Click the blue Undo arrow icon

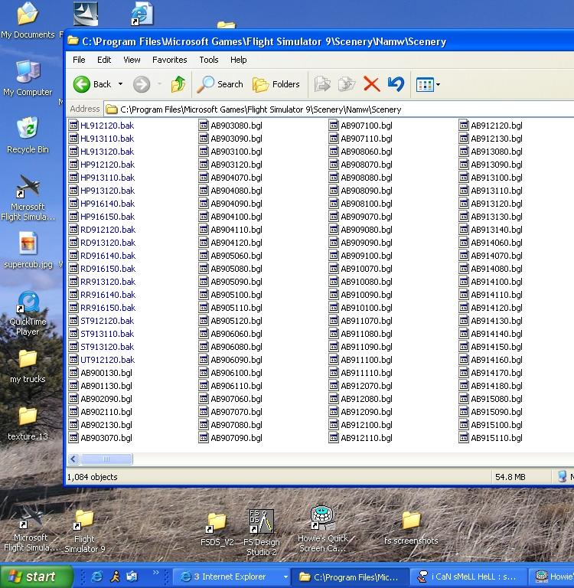pos(396,84)
